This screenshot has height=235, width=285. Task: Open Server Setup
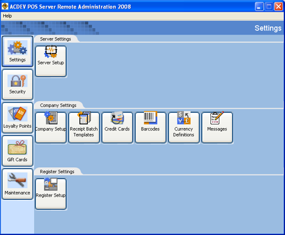50,61
